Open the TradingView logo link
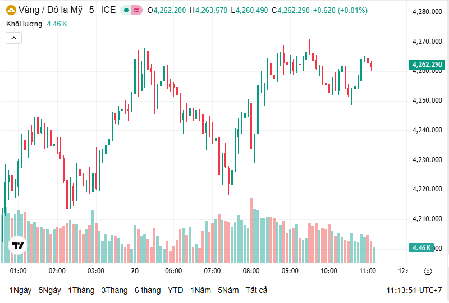The width and height of the screenshot is (449, 303). [17, 246]
